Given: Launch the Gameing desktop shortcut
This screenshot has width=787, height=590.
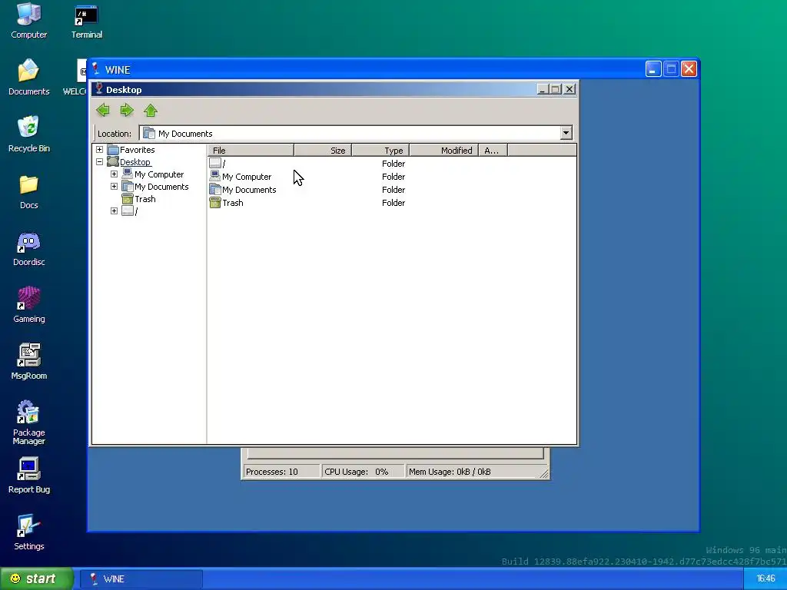Looking at the screenshot, I should point(28,305).
